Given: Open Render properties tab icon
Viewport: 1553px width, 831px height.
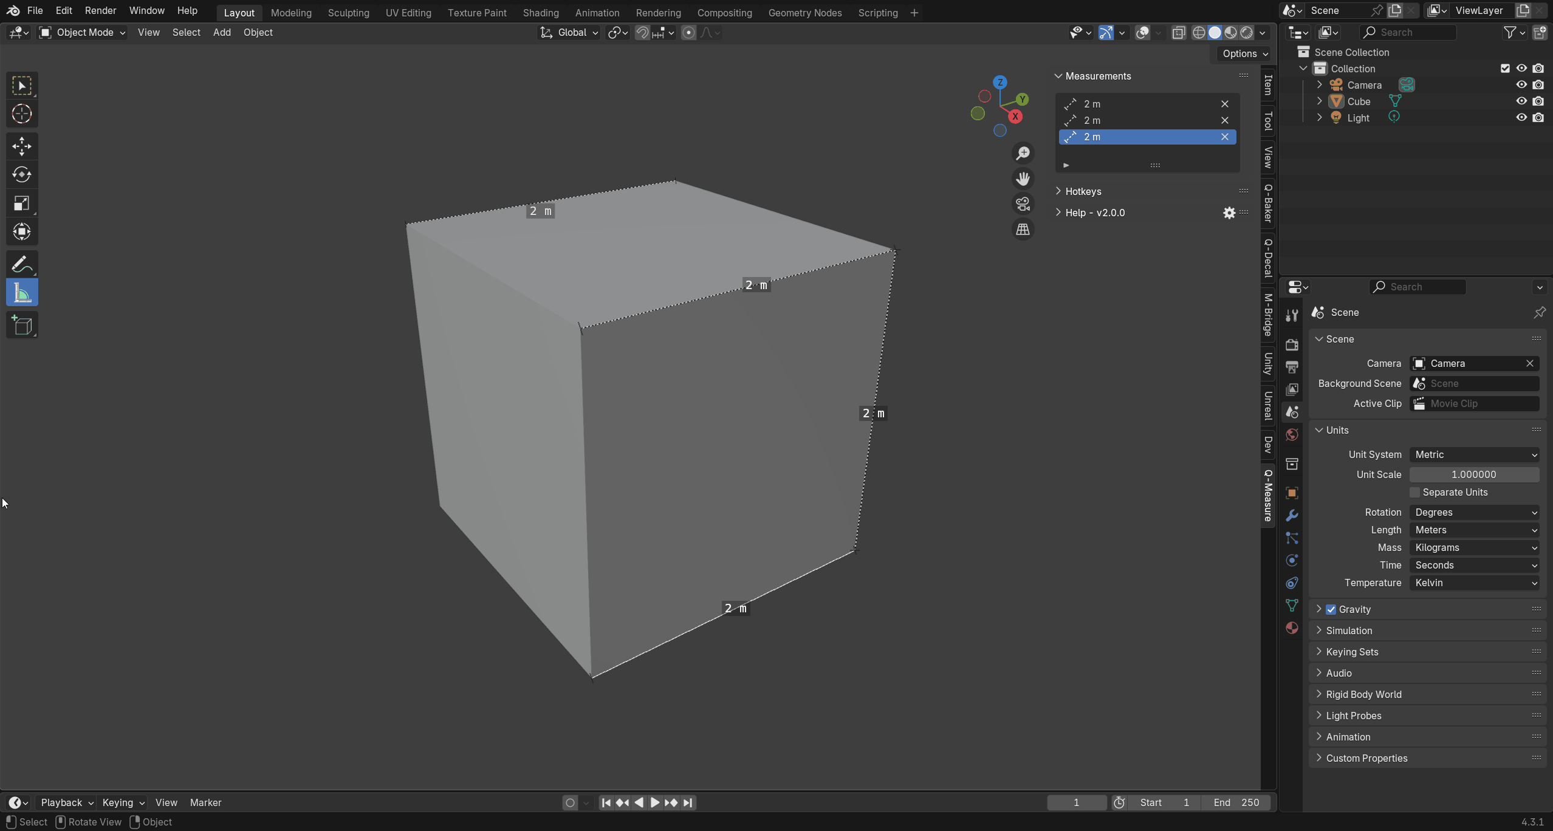Looking at the screenshot, I should (x=1292, y=344).
